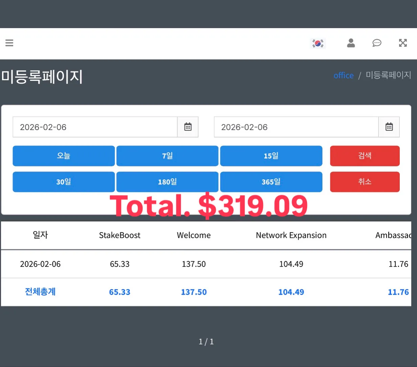Select the 365일 range button
Viewport: 417px width, 367px height.
pyautogui.click(x=271, y=182)
